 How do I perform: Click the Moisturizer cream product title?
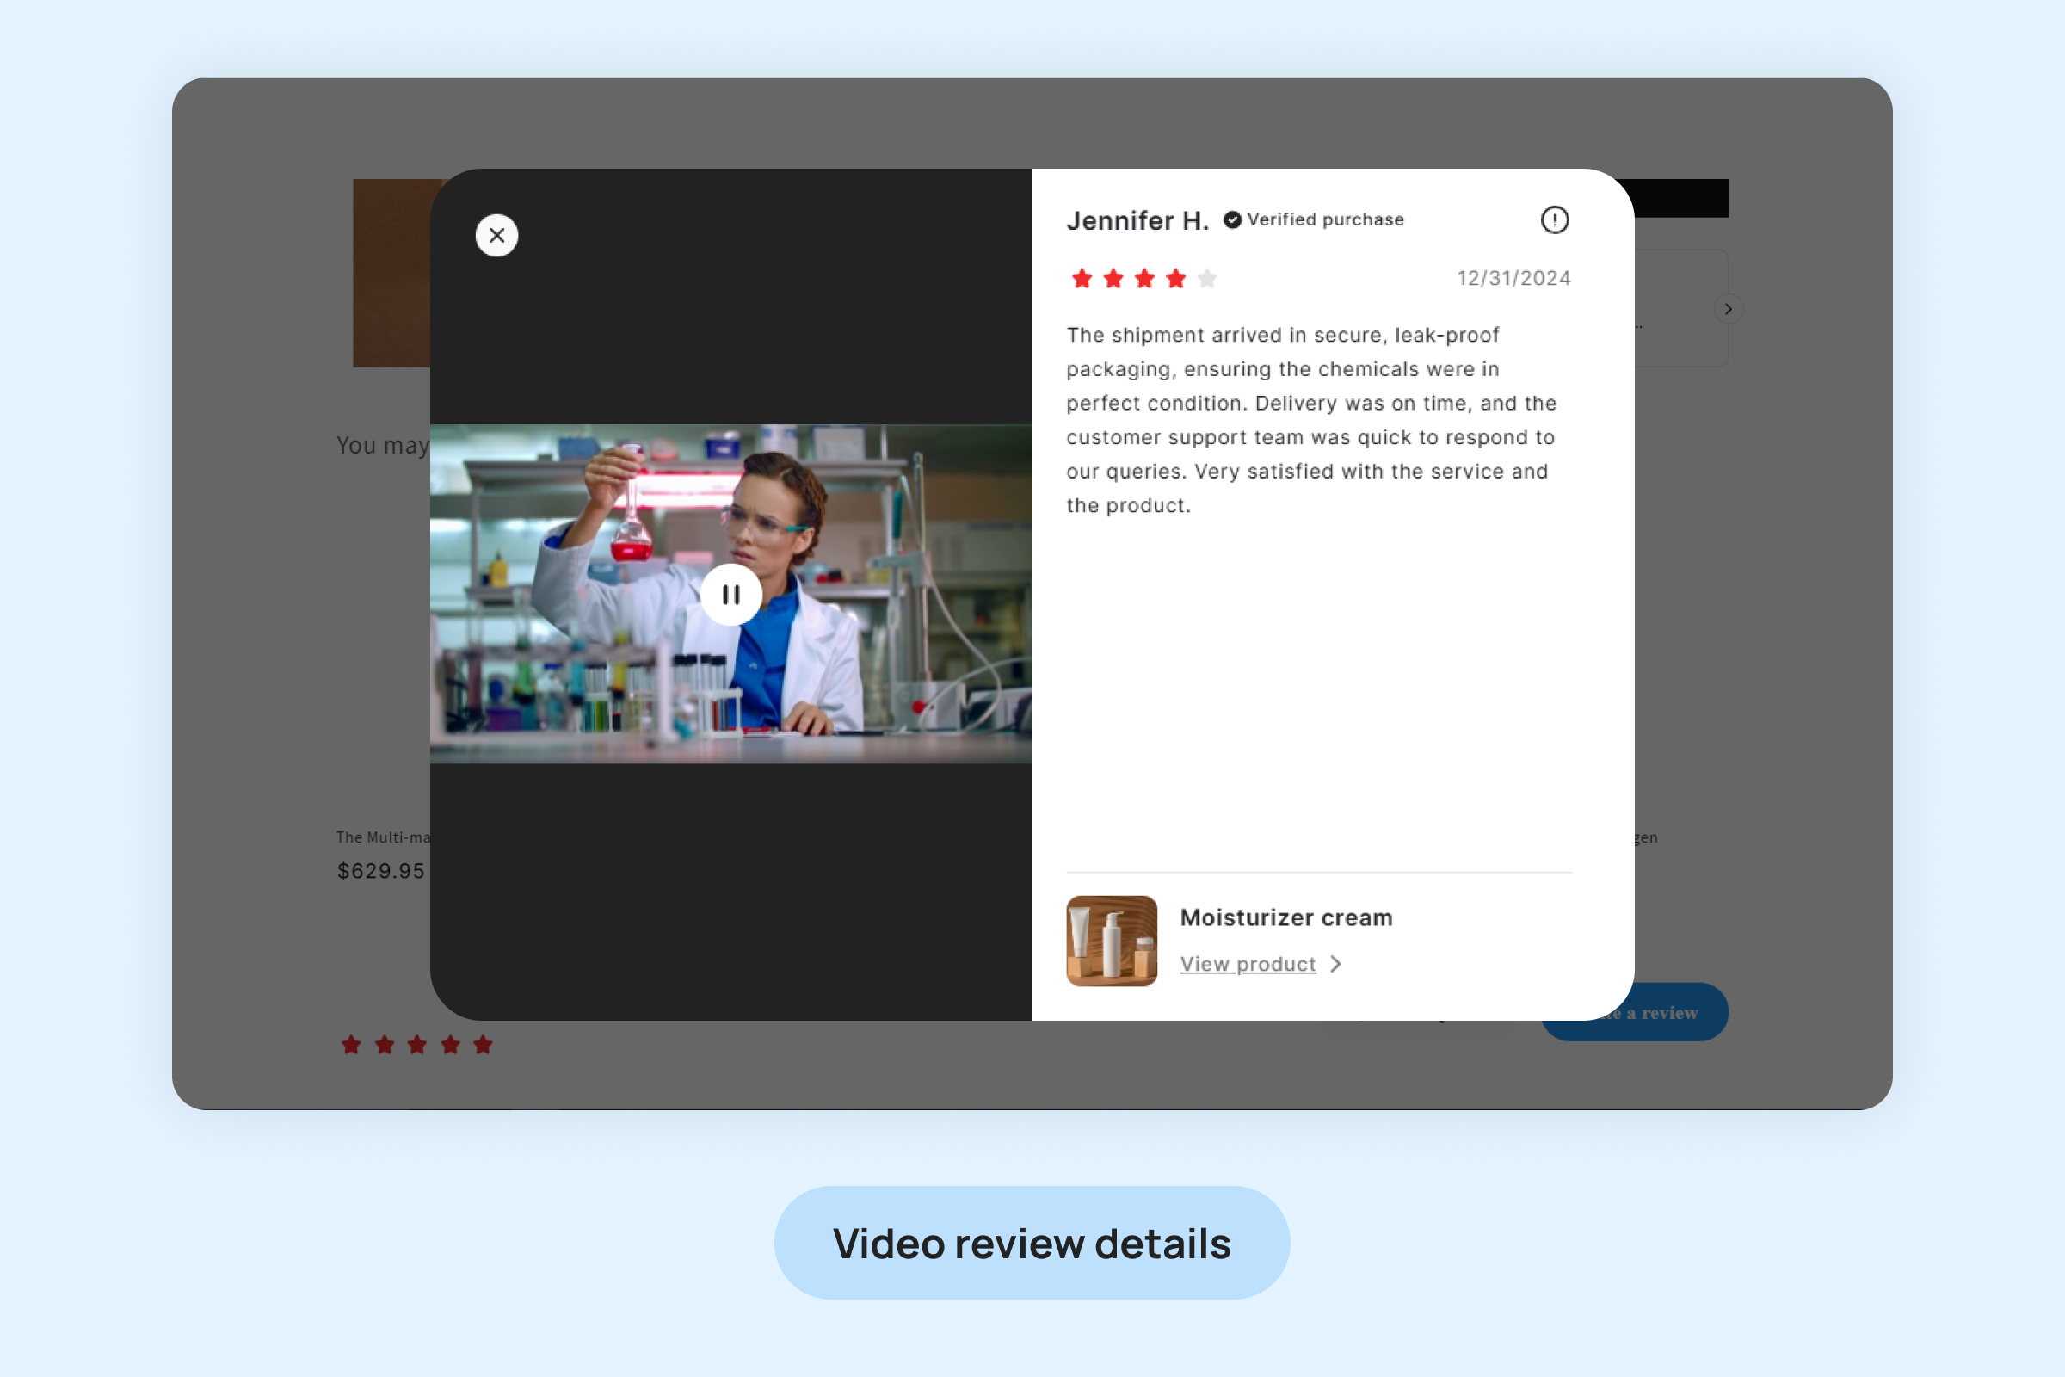coord(1285,917)
